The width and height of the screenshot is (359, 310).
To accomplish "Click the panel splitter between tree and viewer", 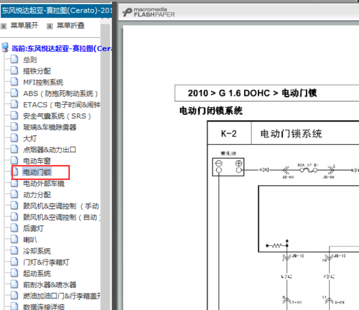I will pyautogui.click(x=114, y=156).
